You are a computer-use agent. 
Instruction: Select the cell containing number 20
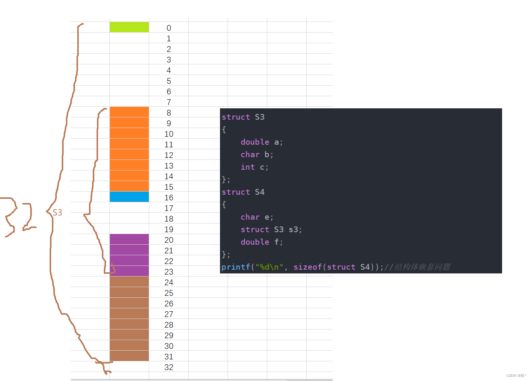pos(168,239)
